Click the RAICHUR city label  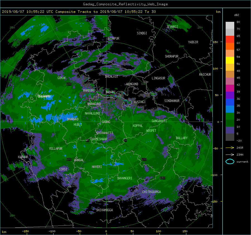click(205, 75)
